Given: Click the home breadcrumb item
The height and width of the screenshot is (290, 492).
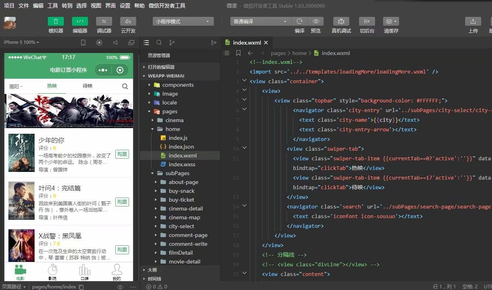Looking at the screenshot, I should tap(299, 53).
